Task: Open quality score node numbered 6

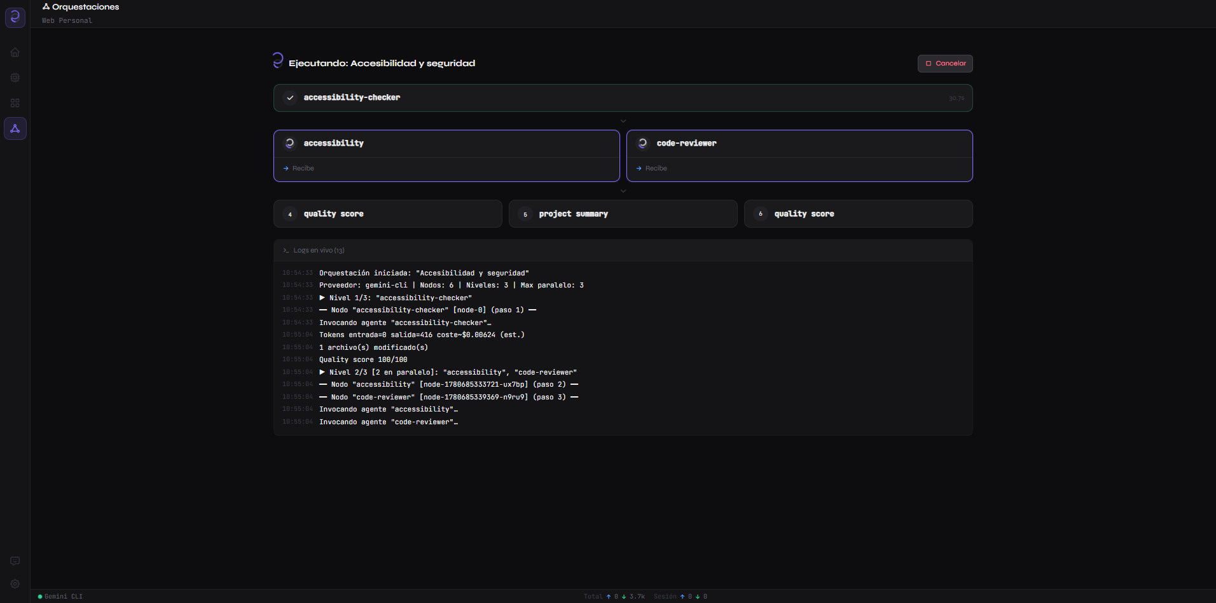Action: click(859, 214)
